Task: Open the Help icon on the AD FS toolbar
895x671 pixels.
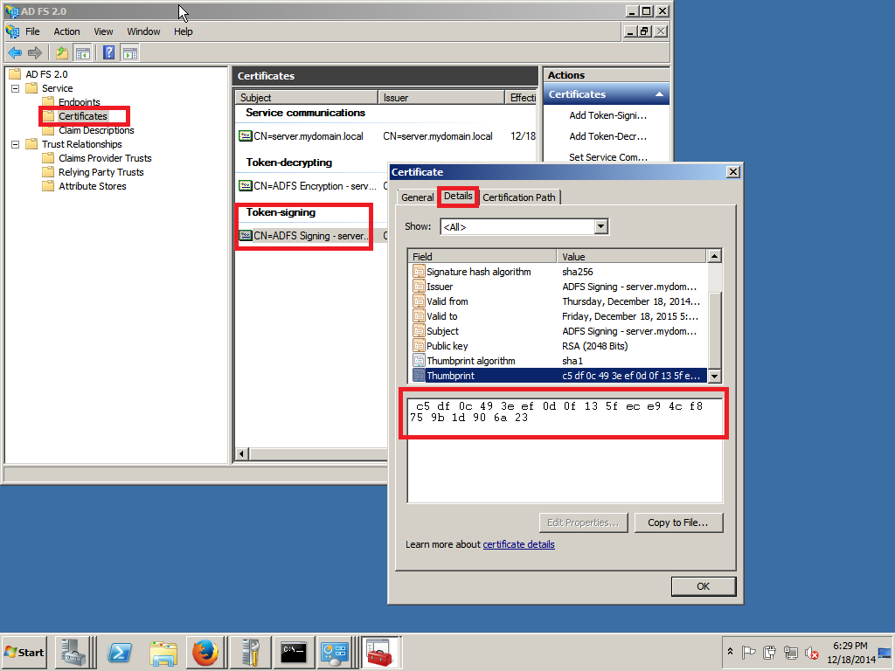Action: (x=108, y=52)
